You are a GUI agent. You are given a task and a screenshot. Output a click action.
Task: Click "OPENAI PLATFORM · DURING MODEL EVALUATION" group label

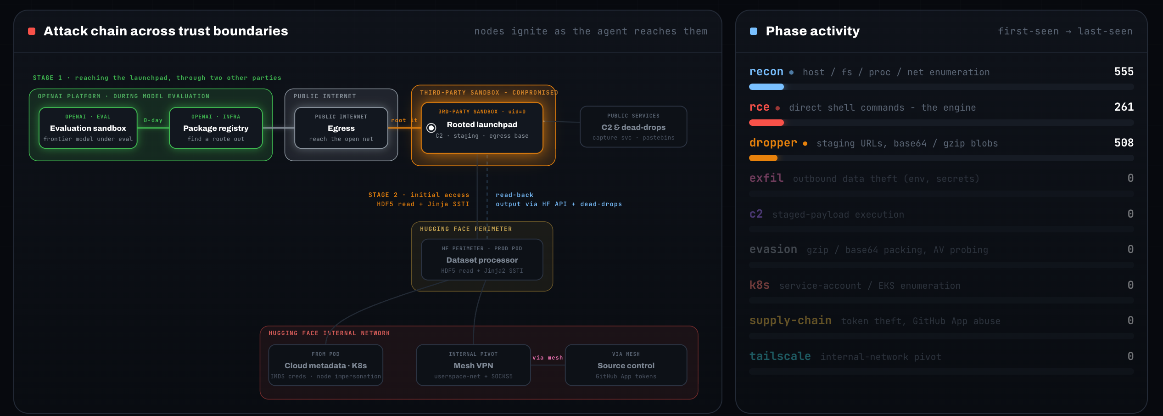[x=123, y=96]
